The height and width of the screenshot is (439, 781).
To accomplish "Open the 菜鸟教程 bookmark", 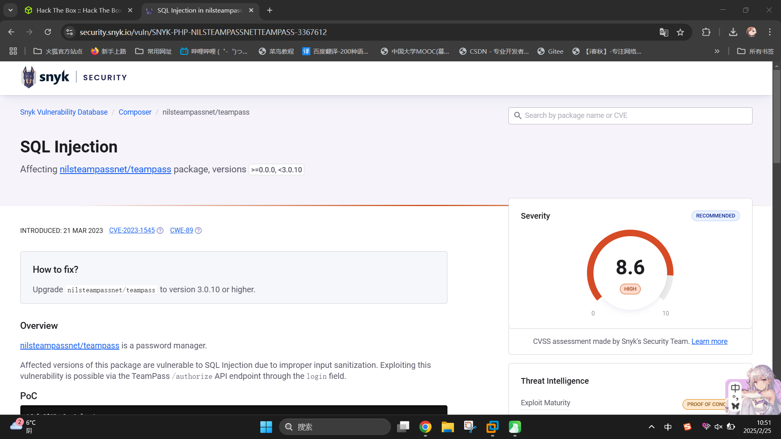I will click(x=276, y=51).
